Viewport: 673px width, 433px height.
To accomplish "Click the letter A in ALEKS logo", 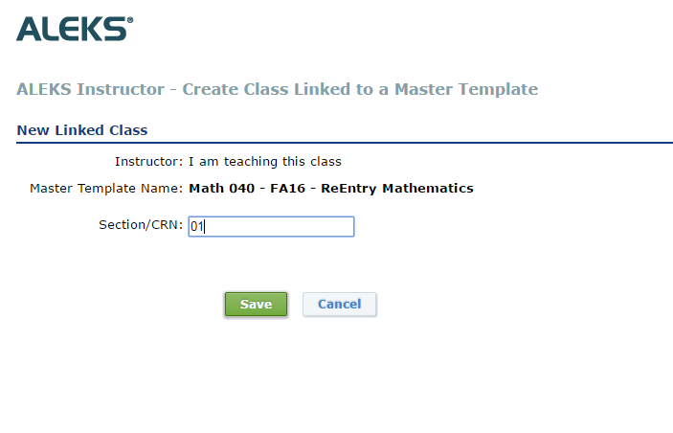I will click(x=29, y=29).
